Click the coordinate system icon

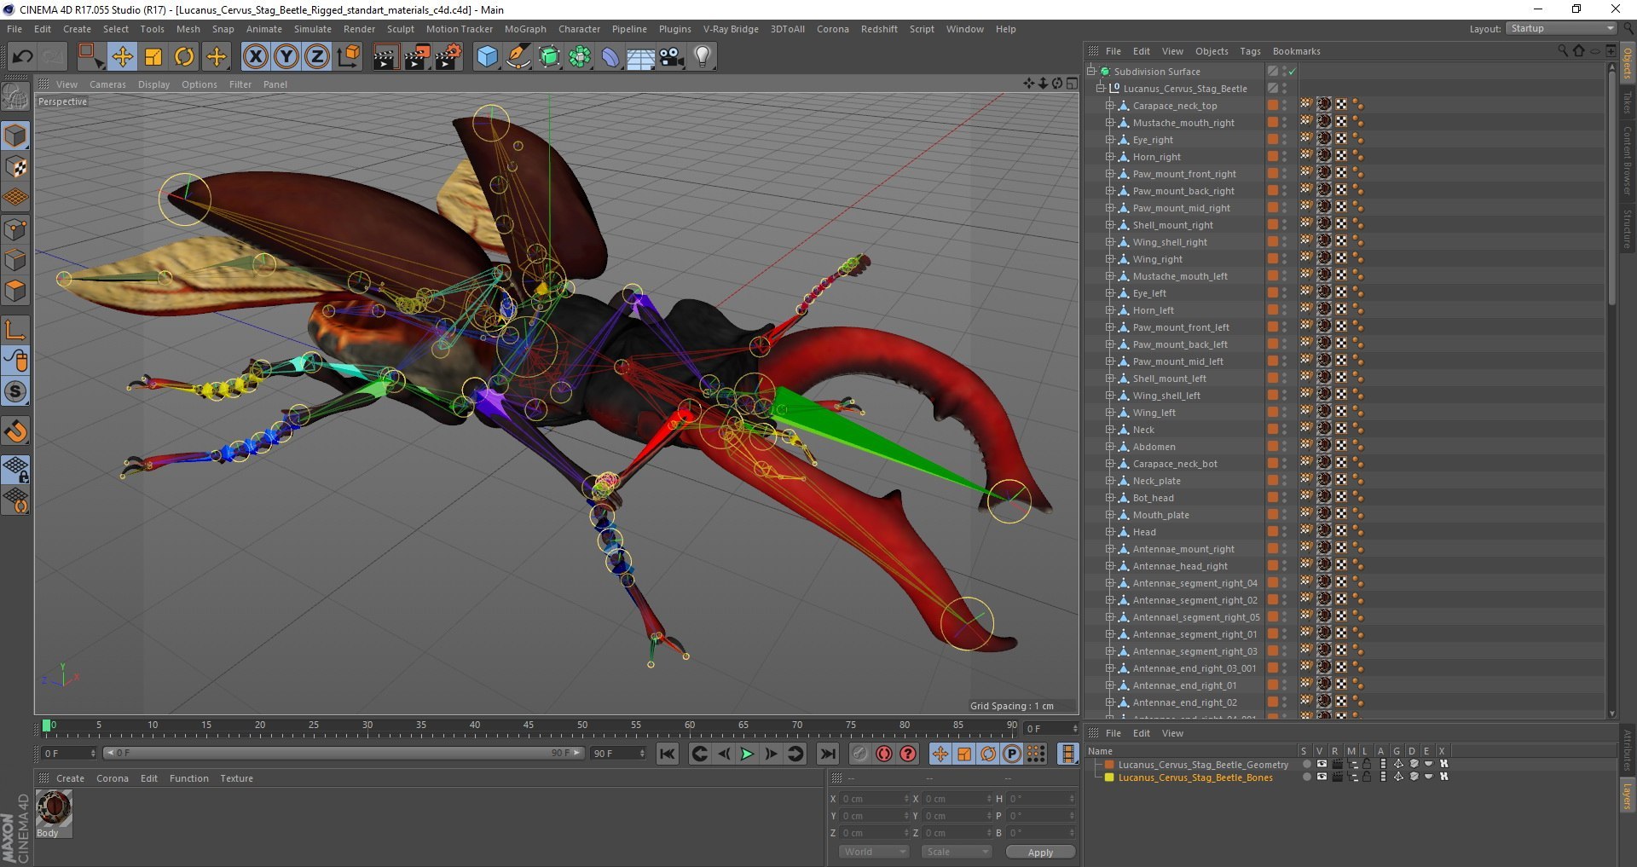point(349,57)
